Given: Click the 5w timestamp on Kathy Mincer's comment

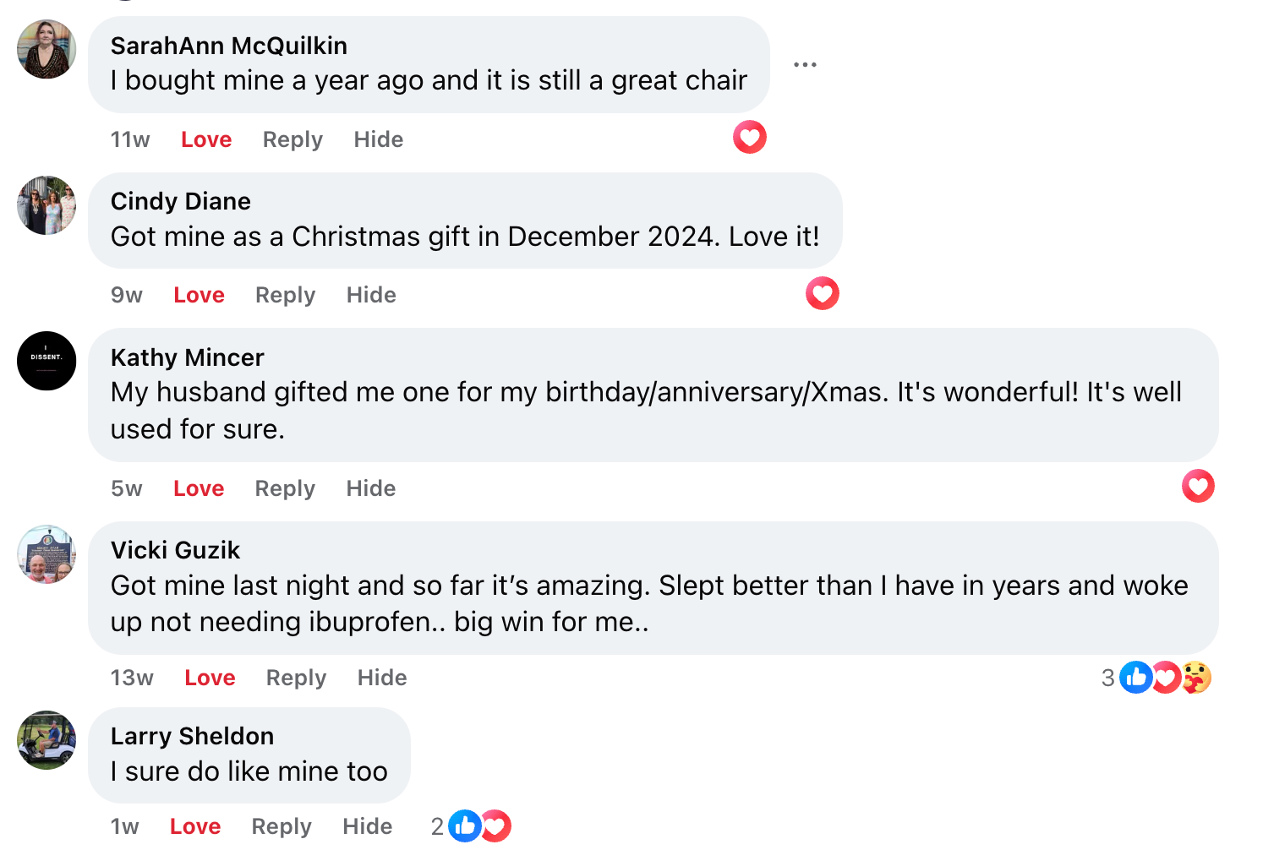Looking at the screenshot, I should (x=127, y=488).
